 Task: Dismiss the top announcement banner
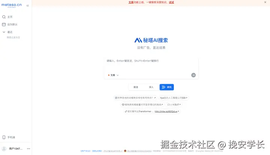pos(265,2)
